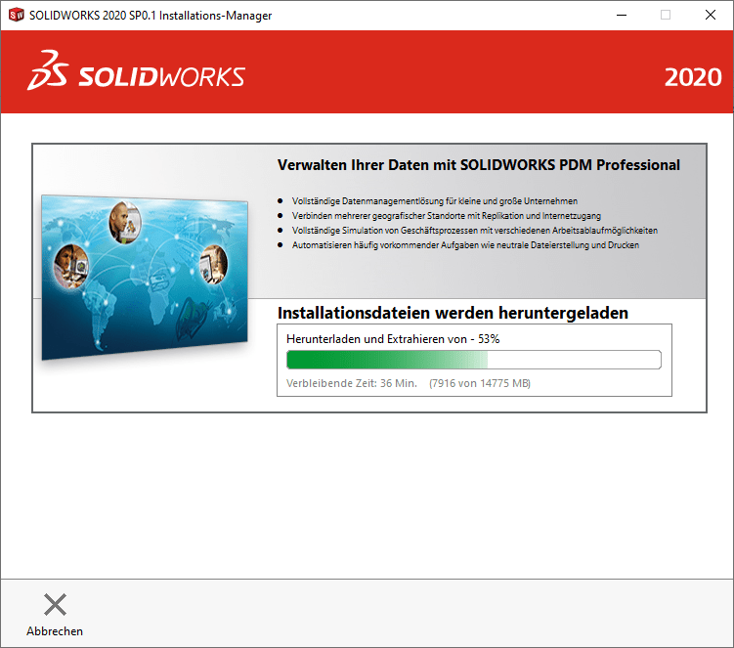
Task: Click bullet 'Vollständige Datenmanagementlösung für kleine und große Unternehmen'
Action: tap(434, 201)
